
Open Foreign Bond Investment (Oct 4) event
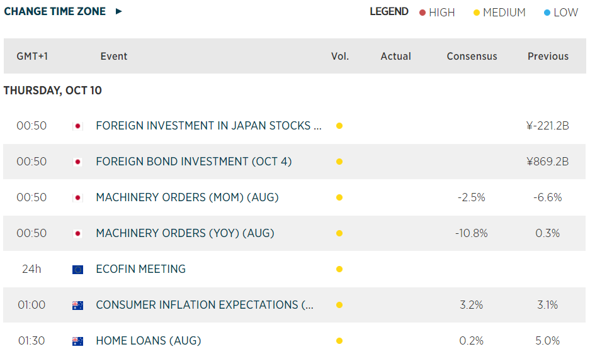click(193, 162)
